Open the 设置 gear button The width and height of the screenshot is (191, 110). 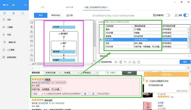70,15
